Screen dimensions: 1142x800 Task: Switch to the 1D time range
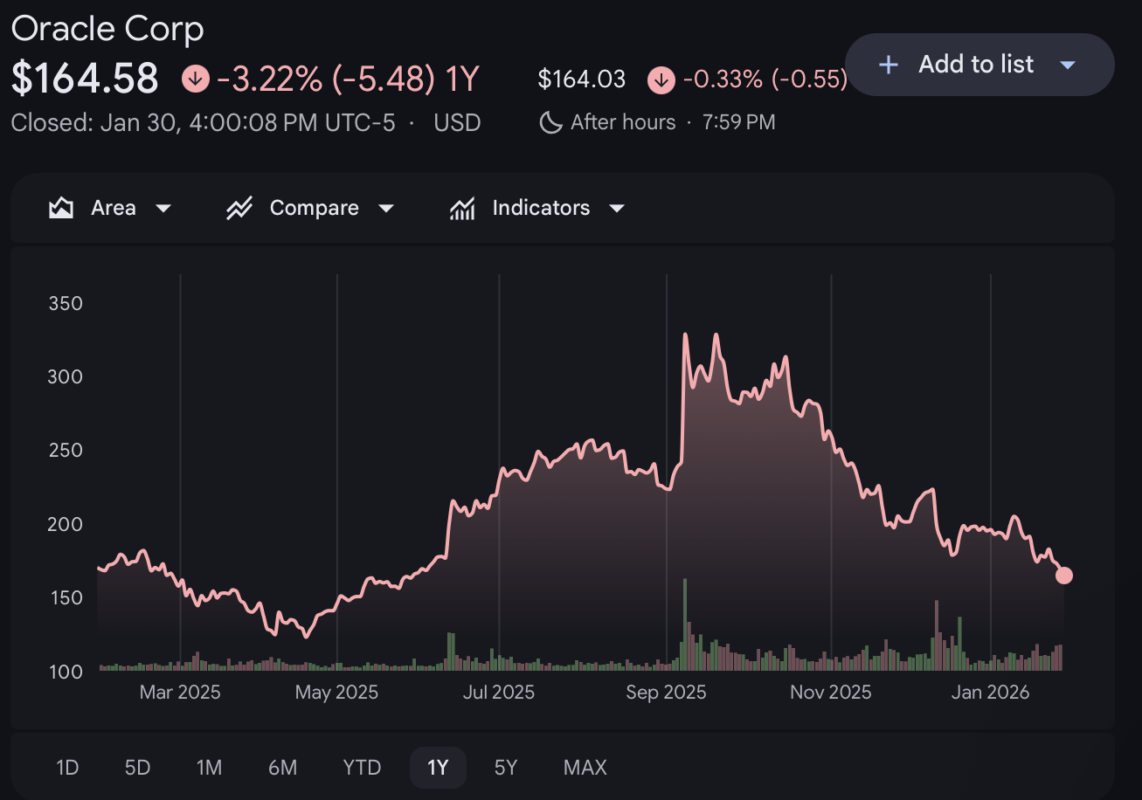tap(67, 768)
